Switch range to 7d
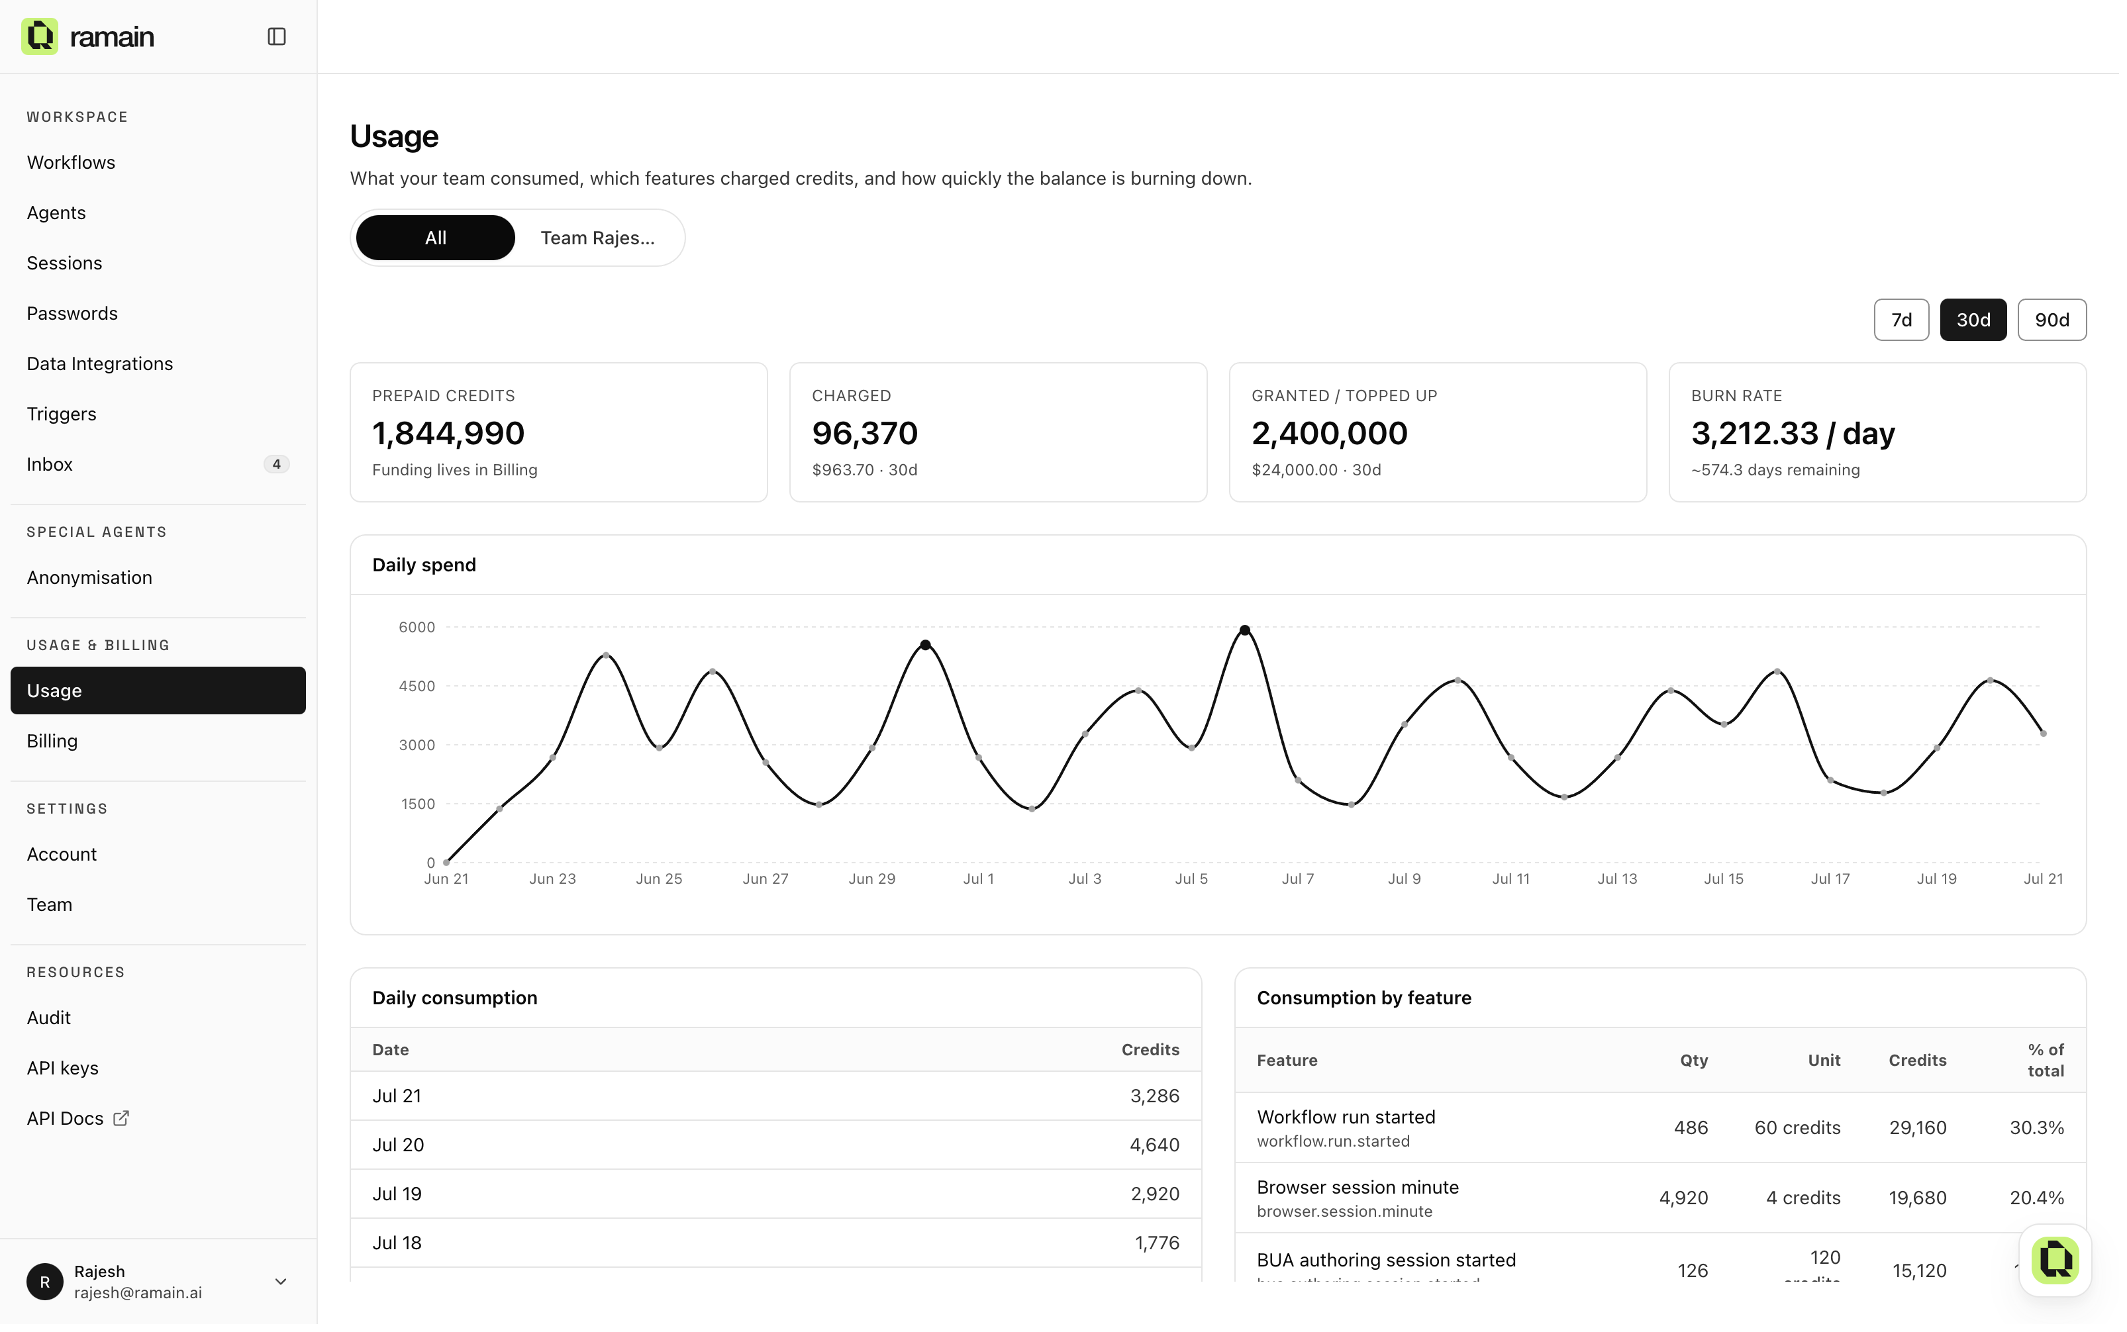The height and width of the screenshot is (1332, 2127). point(1901,320)
